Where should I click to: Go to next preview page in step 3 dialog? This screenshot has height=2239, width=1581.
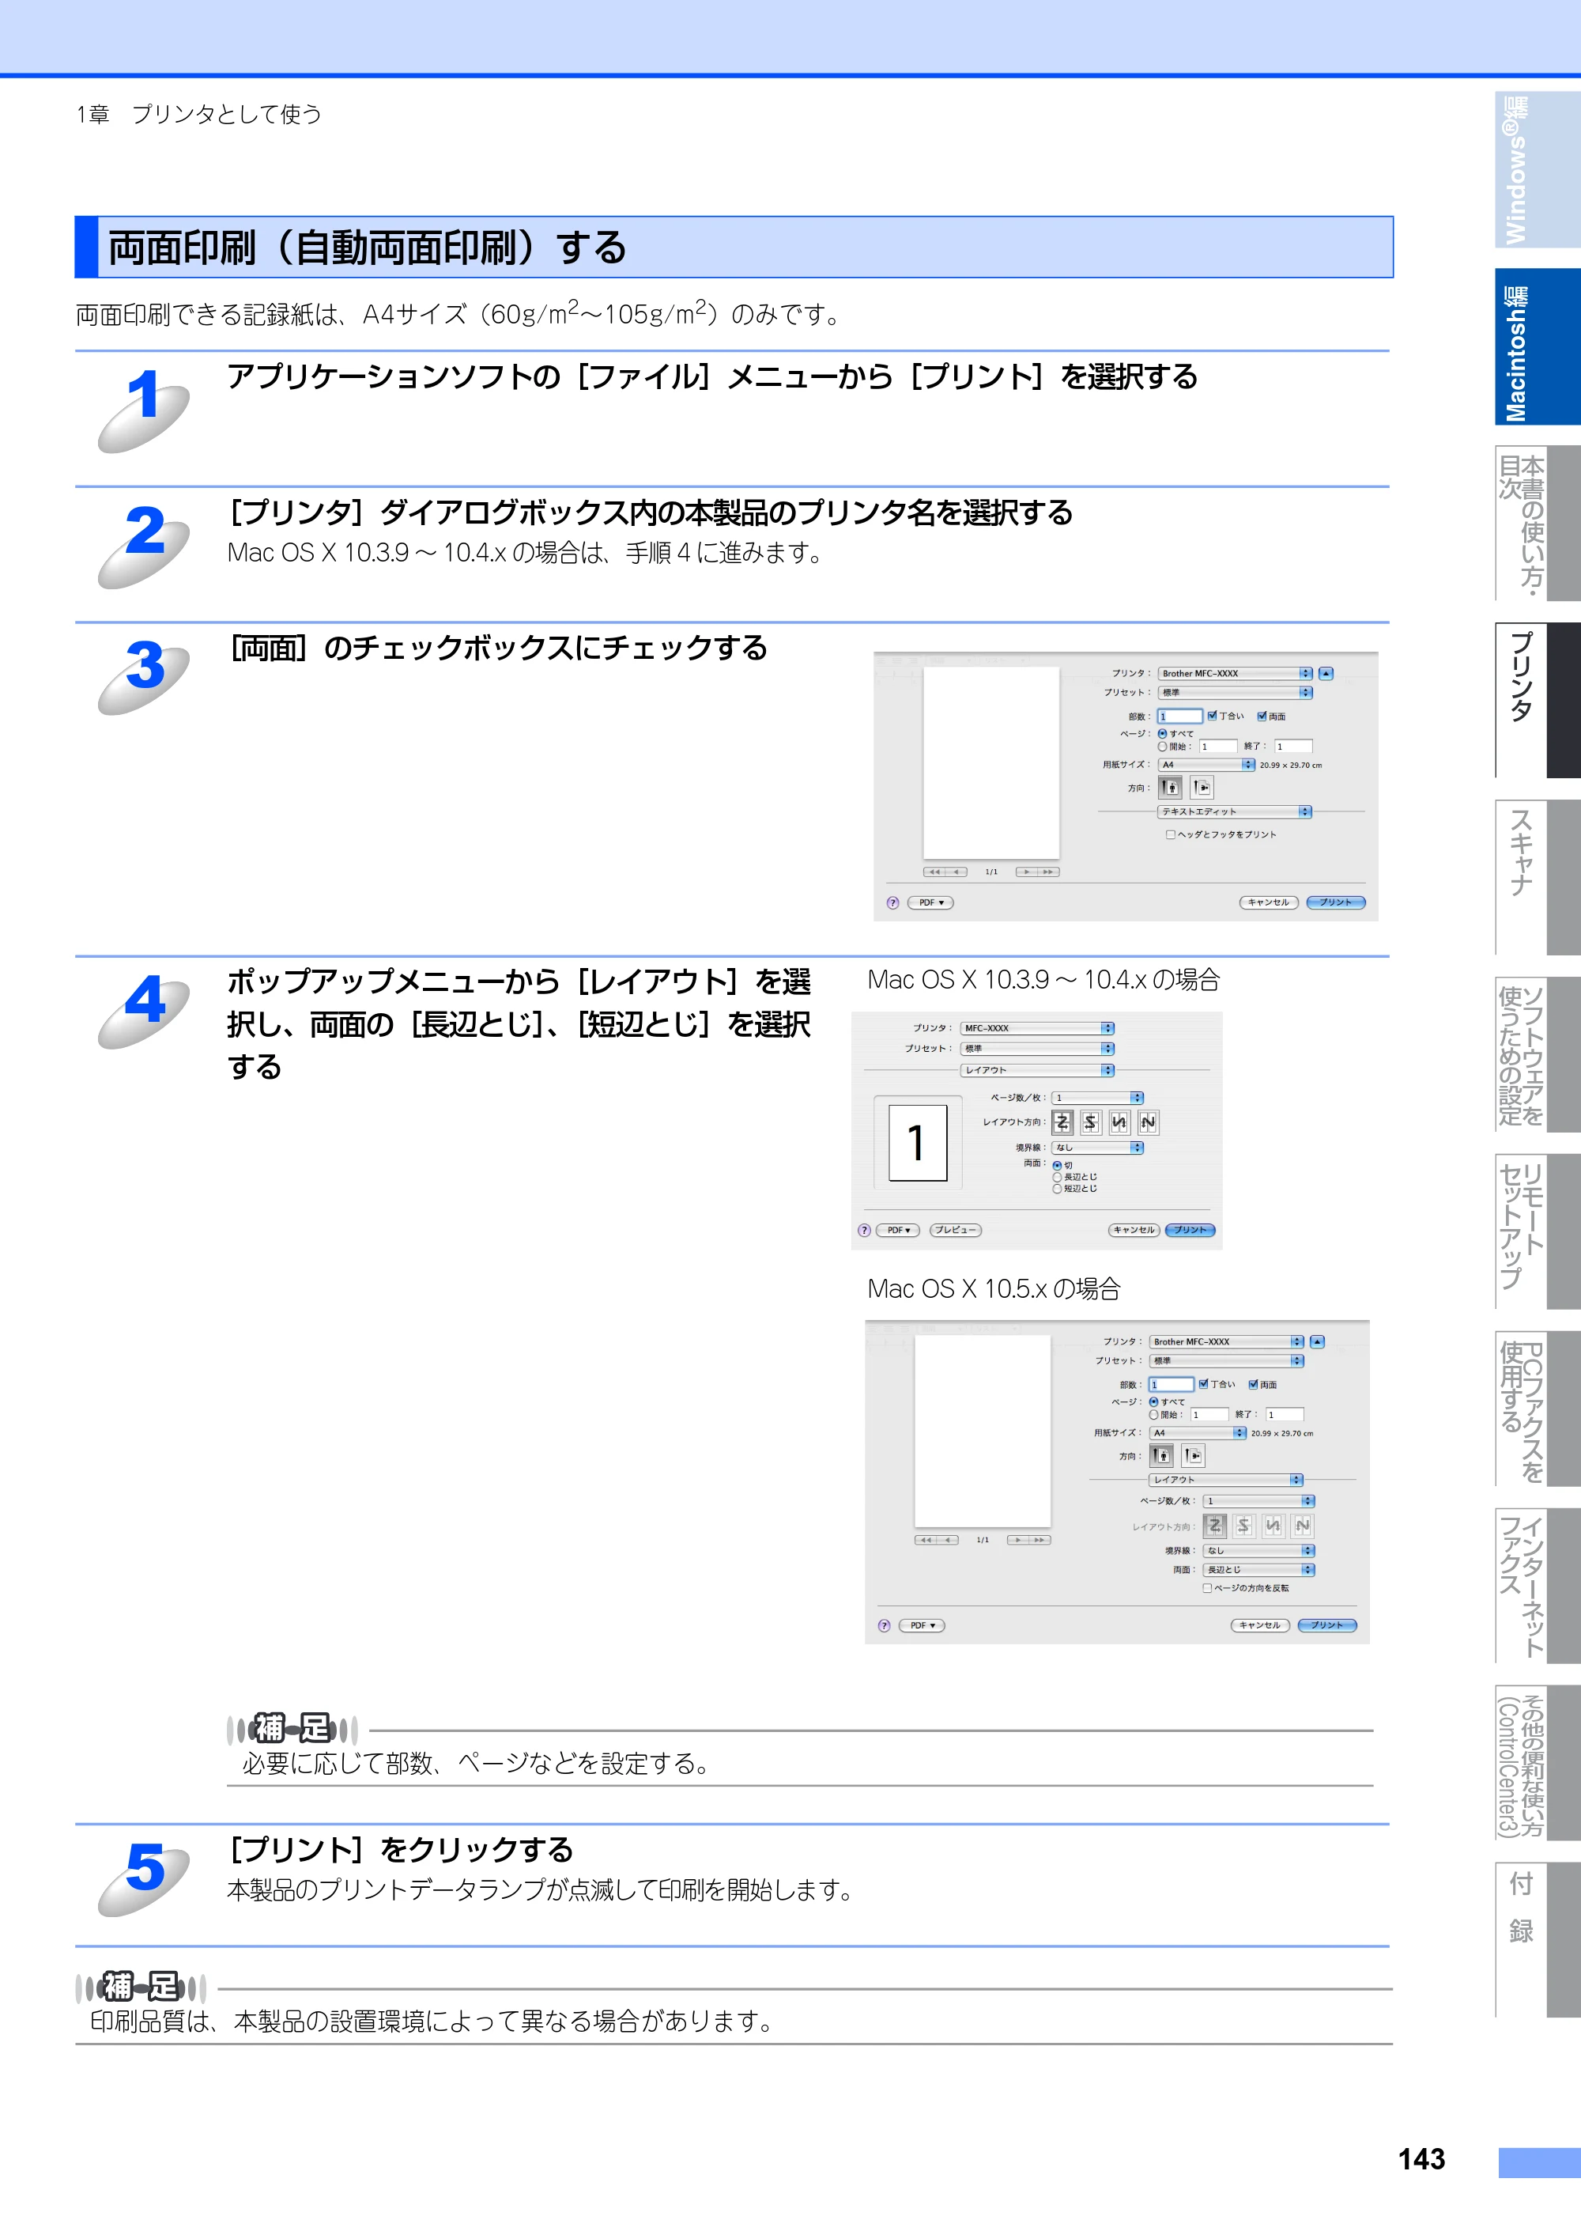[1028, 872]
